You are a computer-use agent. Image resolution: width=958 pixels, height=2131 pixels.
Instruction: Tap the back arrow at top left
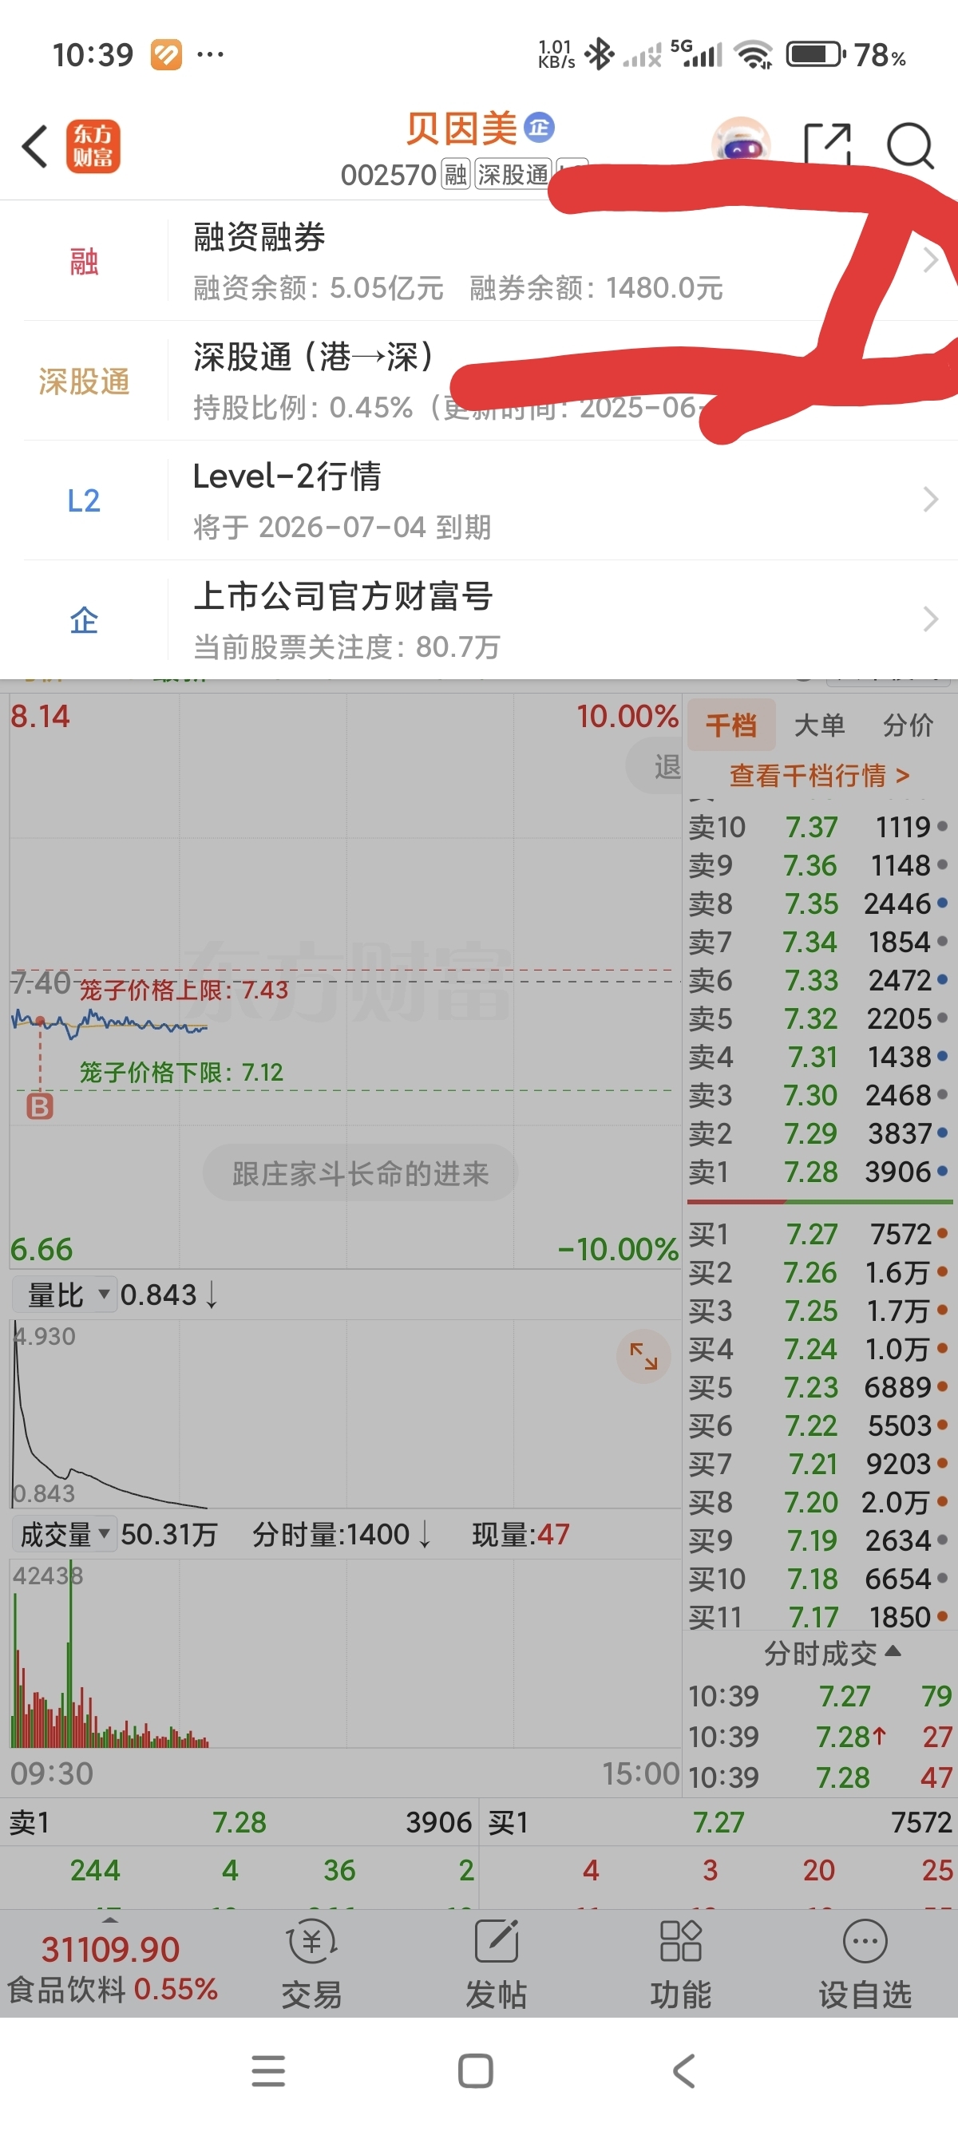(x=35, y=147)
